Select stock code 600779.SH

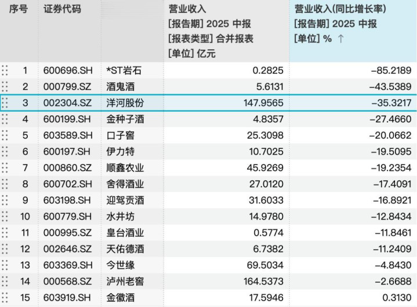coord(67,217)
